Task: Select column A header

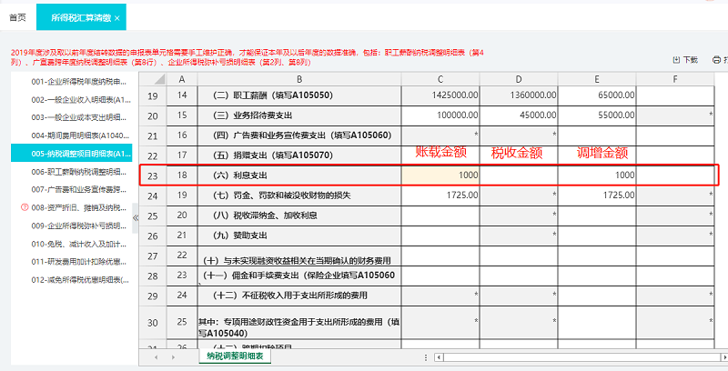Action: coord(181,79)
